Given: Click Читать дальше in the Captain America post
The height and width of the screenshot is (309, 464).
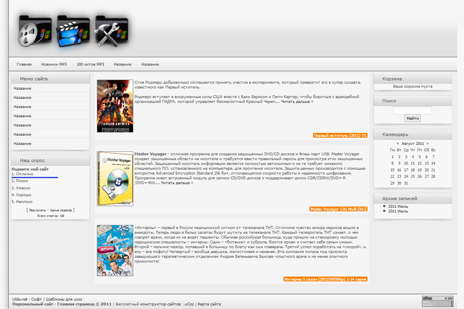Looking at the screenshot, I should [x=297, y=102].
